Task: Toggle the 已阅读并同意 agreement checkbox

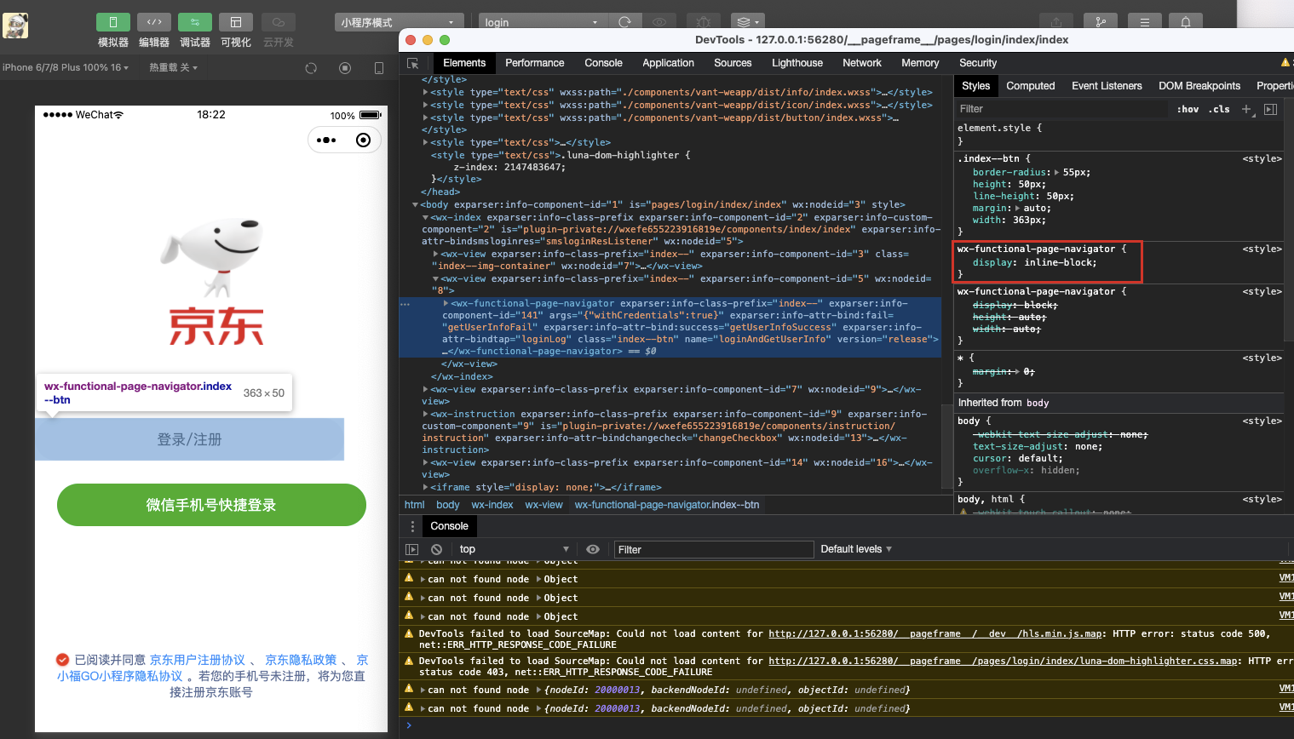Action: coord(63,660)
